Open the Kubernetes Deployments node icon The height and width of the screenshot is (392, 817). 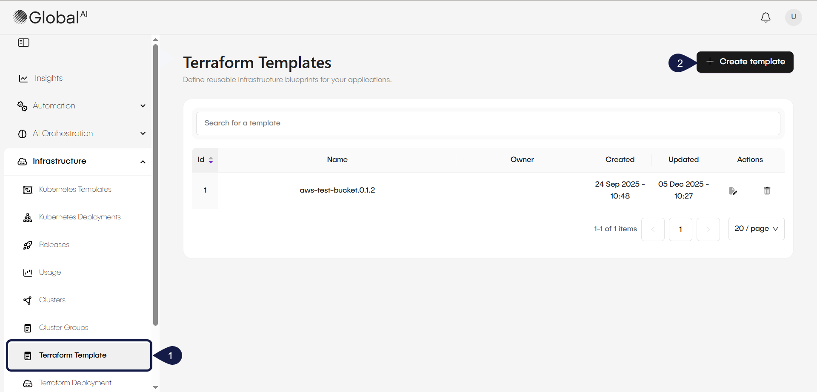pos(27,217)
